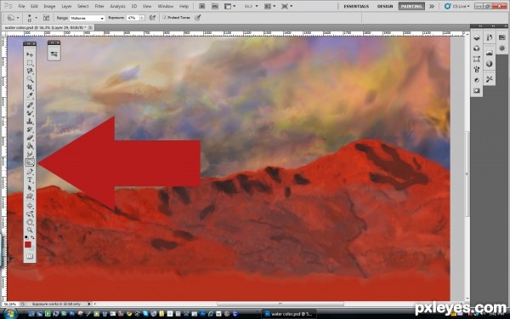Select the Custom Shape tool
This screenshot has width=510, height=319.
(30, 196)
